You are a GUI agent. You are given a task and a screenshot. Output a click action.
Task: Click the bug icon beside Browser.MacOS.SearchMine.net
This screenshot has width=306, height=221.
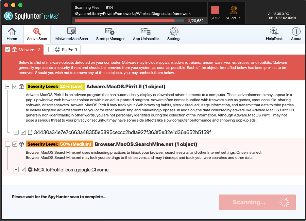click(x=21, y=144)
